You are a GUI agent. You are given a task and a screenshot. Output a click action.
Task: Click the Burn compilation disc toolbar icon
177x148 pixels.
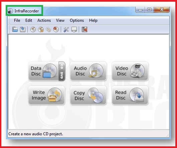33,29
